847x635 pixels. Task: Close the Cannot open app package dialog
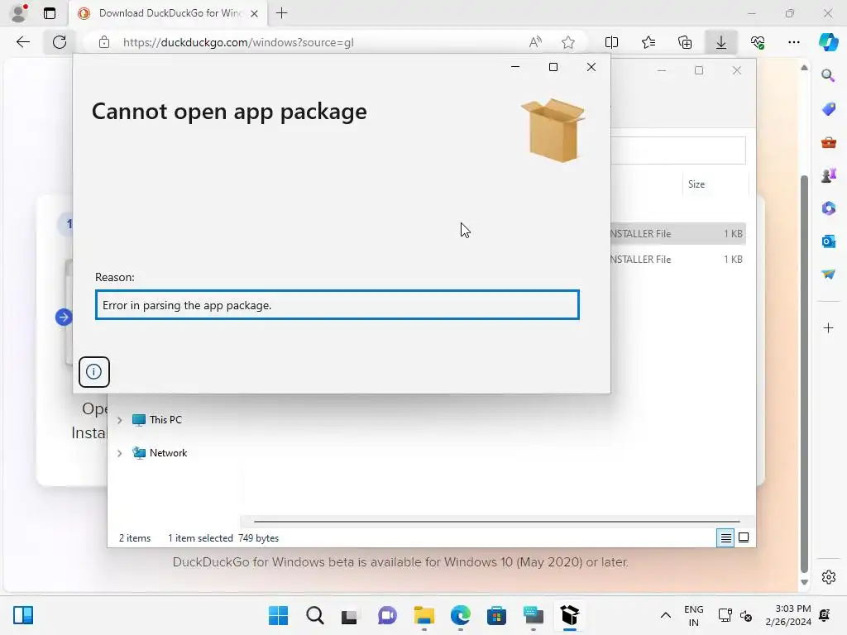[x=591, y=67]
